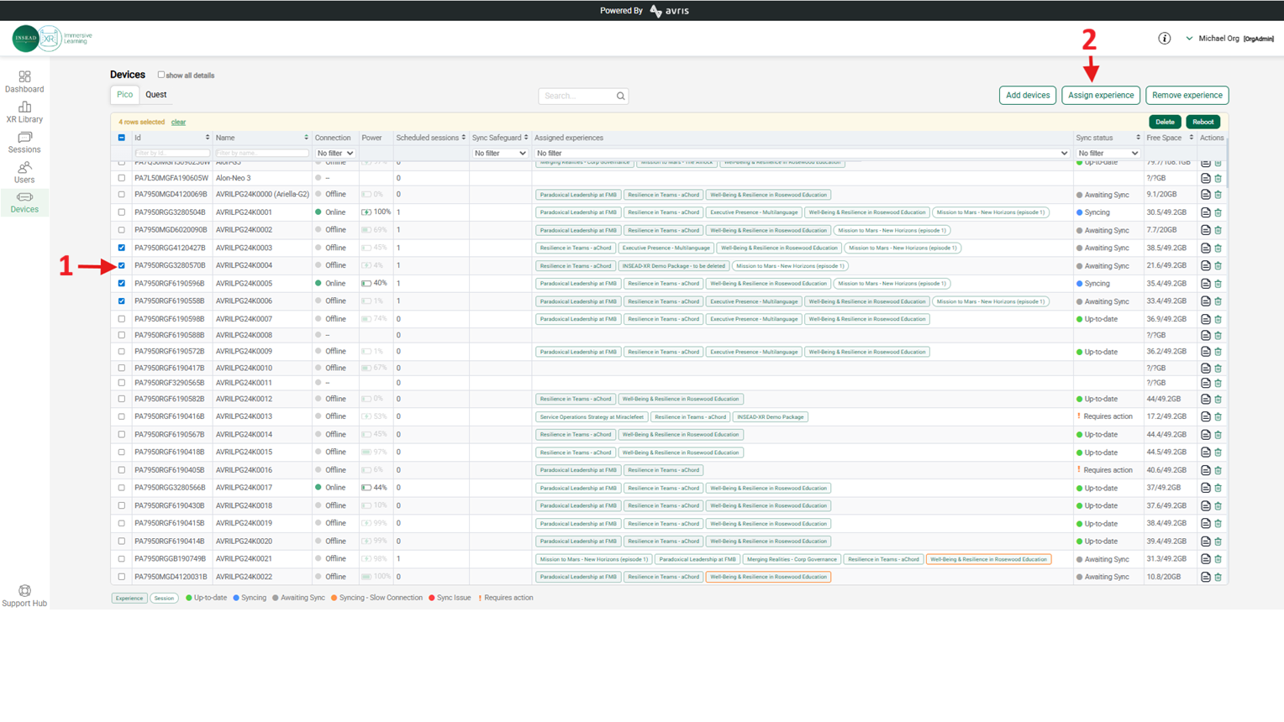Click the table vertical scrollbar

click(1227, 164)
